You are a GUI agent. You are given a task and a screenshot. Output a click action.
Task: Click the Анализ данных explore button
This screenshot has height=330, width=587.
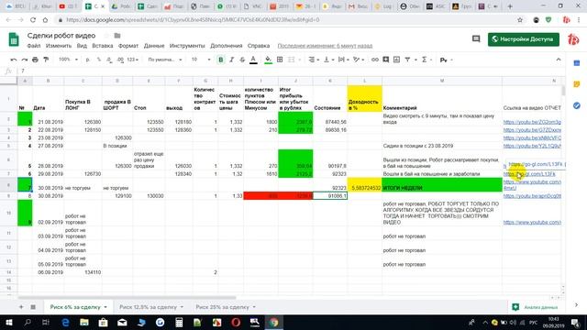point(536,307)
